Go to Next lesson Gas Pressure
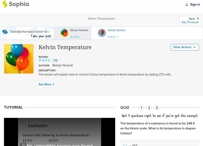Image resolution: width=203 pixels, height=146 pixels. [190, 21]
